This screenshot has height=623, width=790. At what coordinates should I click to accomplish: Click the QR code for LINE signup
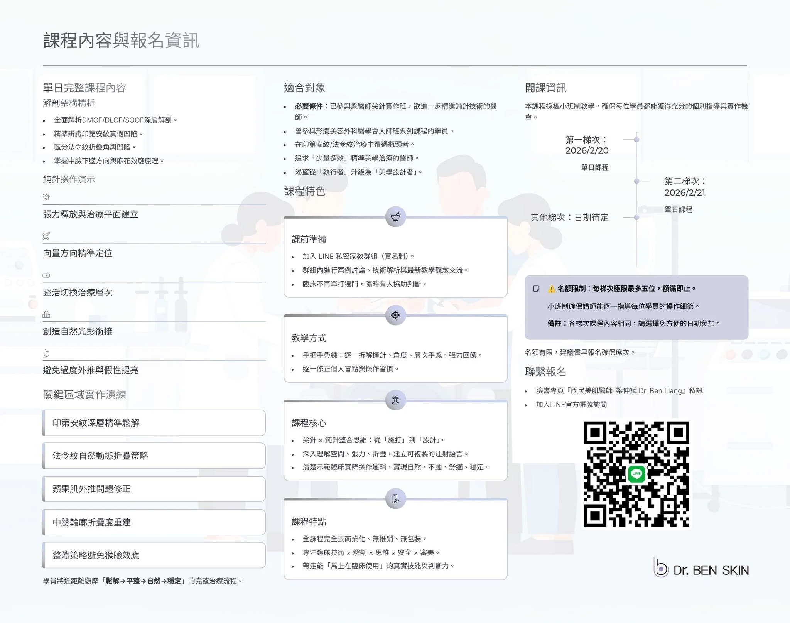coord(636,474)
